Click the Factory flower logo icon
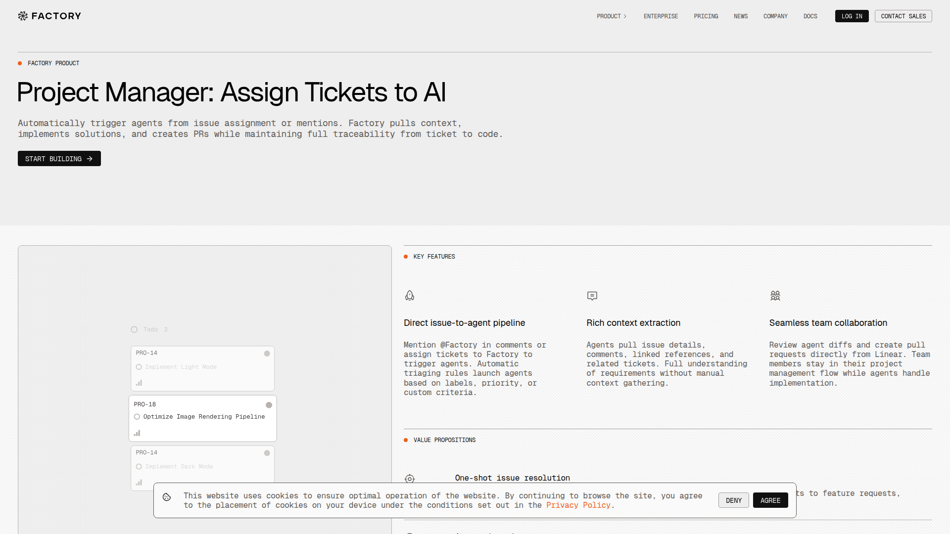The image size is (950, 534). tap(22, 16)
